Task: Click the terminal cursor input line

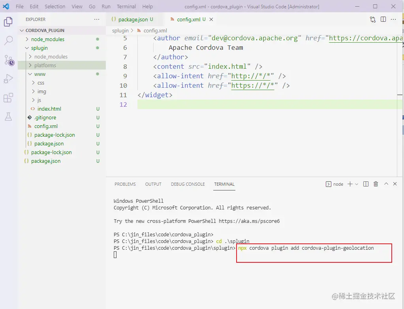Action: click(x=115, y=254)
